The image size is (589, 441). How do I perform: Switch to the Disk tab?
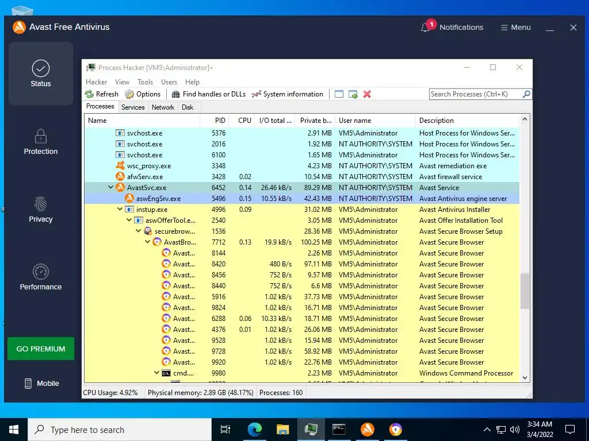click(188, 107)
